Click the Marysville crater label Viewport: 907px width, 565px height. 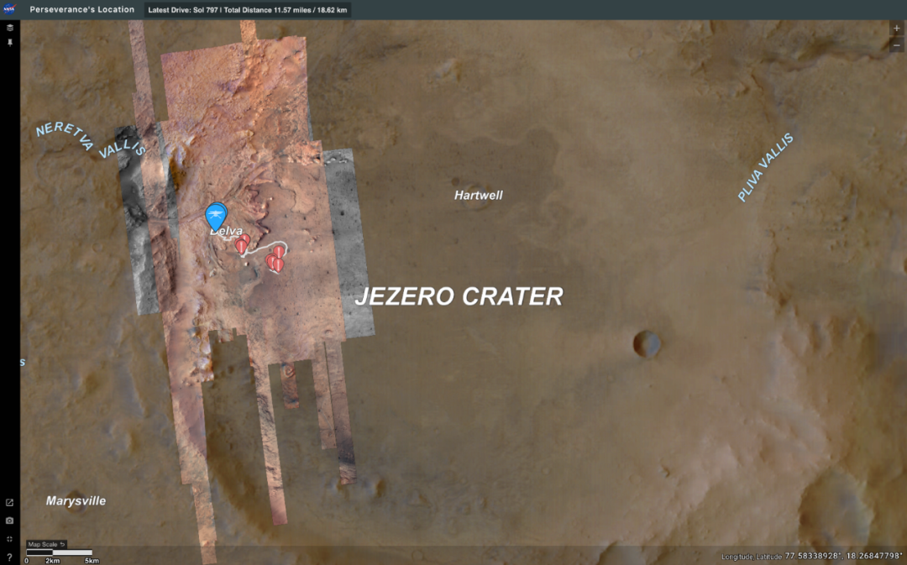click(x=76, y=501)
